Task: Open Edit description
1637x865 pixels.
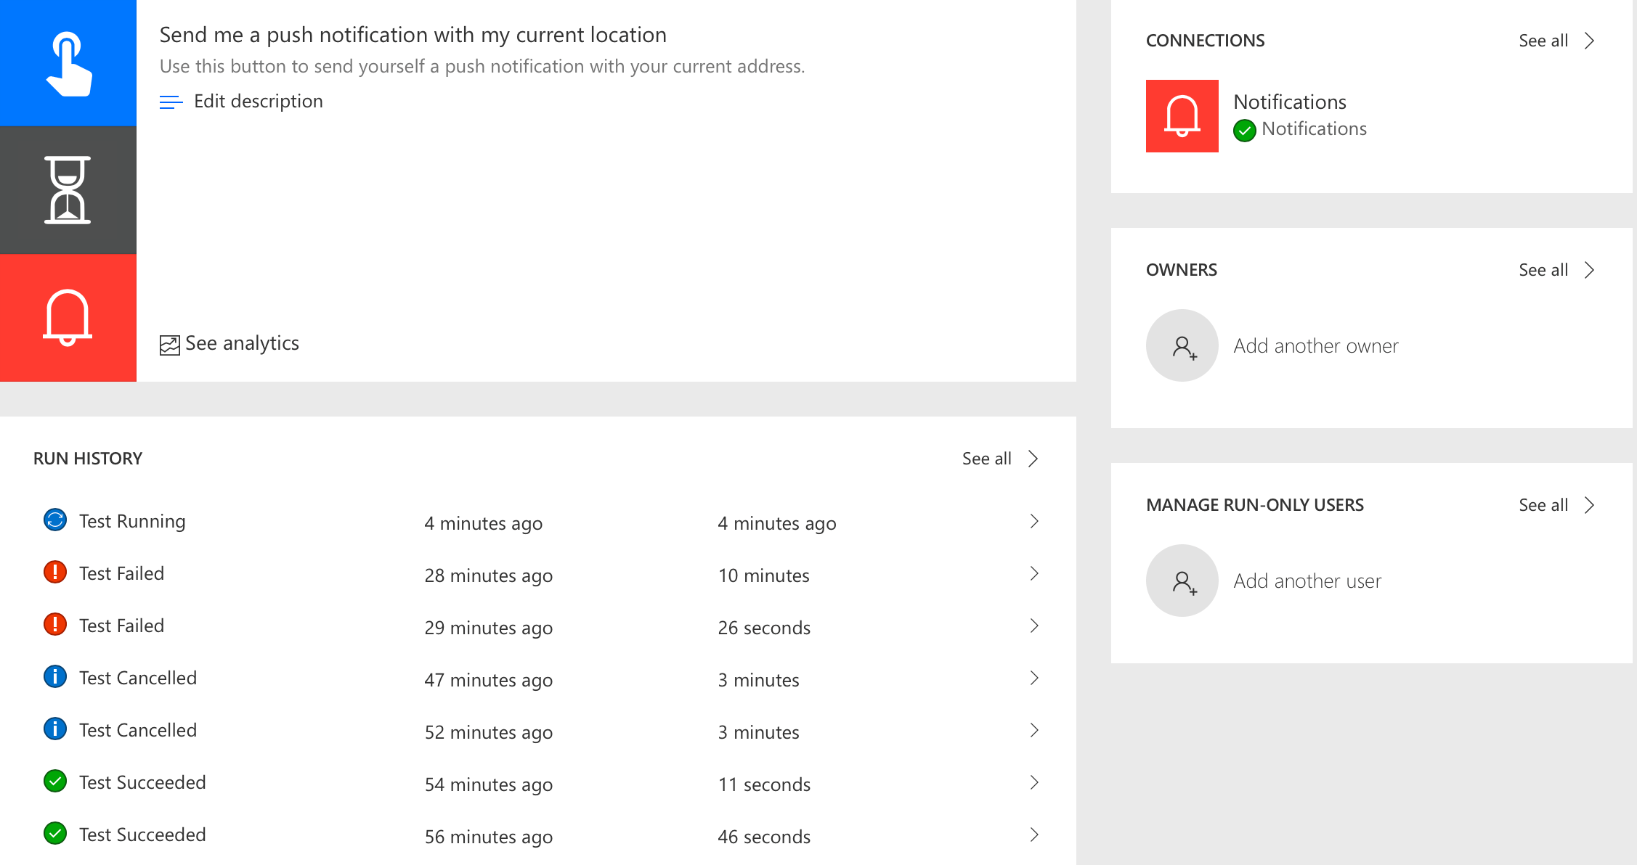Action: pyautogui.click(x=258, y=102)
